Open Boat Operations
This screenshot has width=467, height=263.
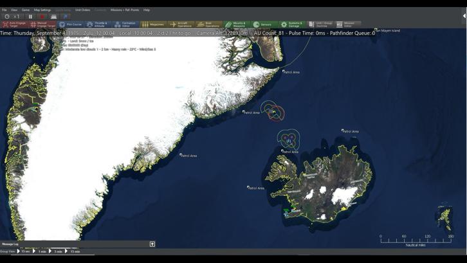click(x=209, y=24)
